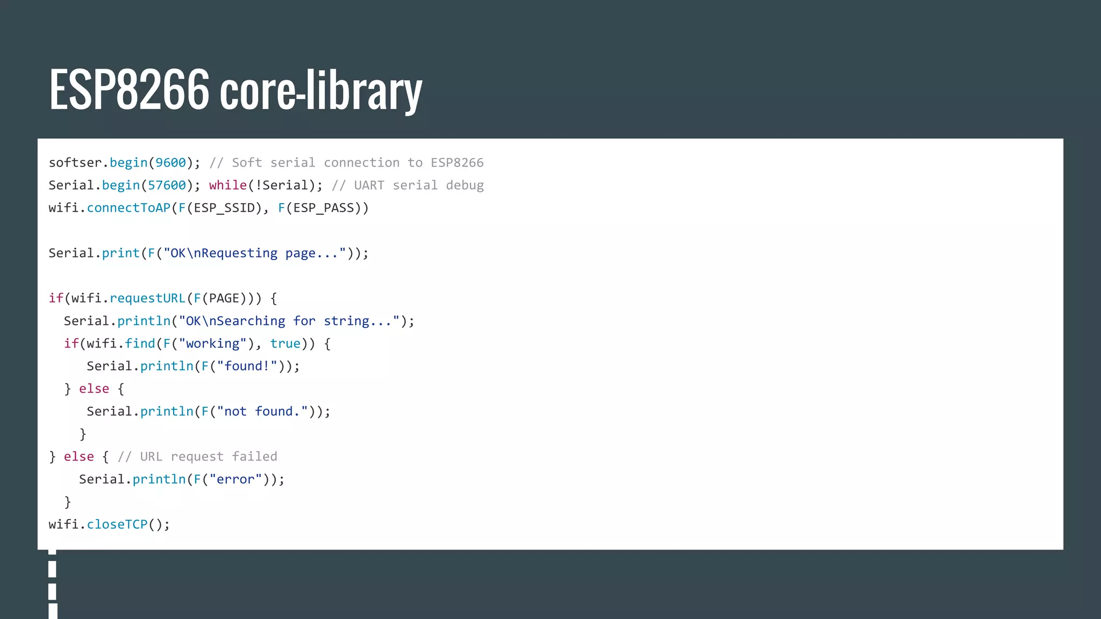This screenshot has height=619, width=1101.
Task: Click the softser.begin(9600) code line
Action: [x=124, y=163]
